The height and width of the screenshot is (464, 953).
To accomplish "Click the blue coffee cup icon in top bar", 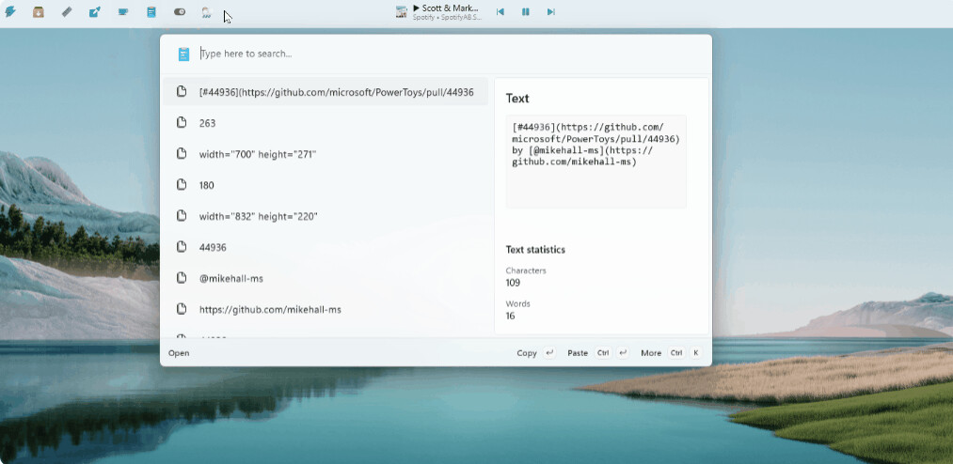I will coord(123,12).
